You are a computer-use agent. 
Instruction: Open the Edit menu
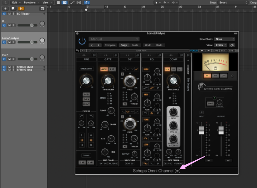click(16, 2)
